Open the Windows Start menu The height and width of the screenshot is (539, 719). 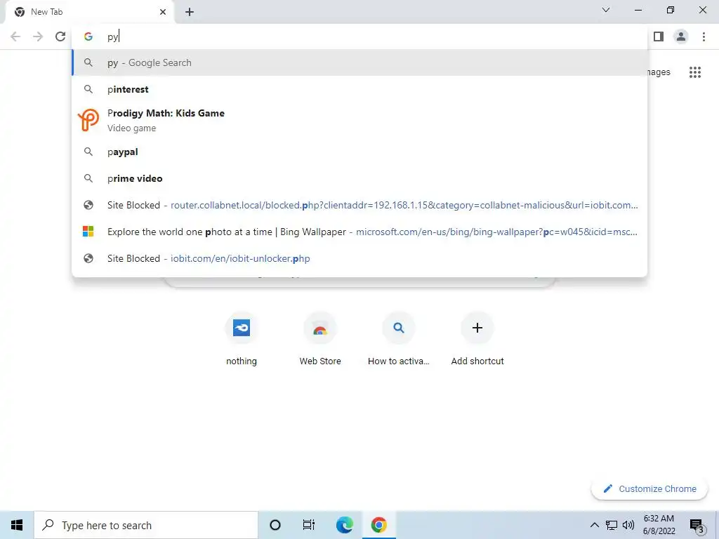coord(17,525)
